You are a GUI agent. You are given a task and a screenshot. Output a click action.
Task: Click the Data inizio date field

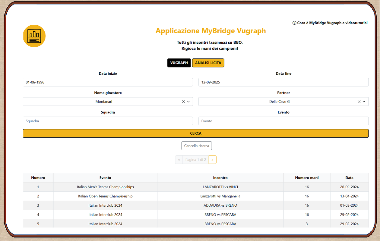pyautogui.click(x=108, y=82)
